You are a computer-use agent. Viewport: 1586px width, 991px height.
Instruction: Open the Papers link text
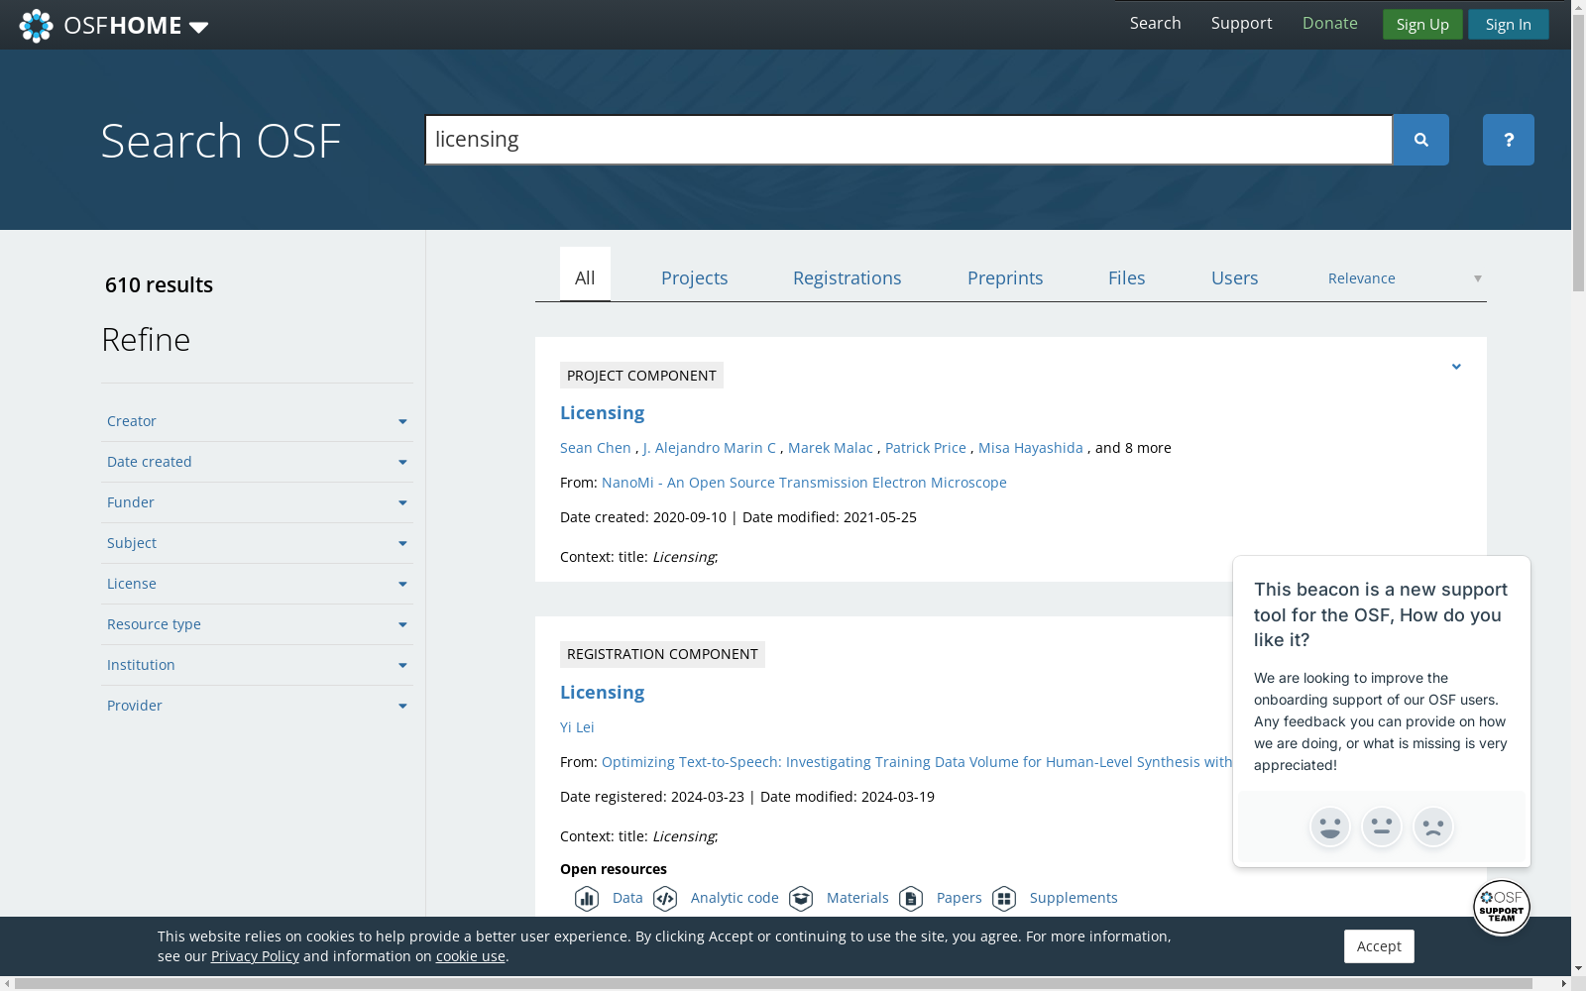click(x=960, y=898)
